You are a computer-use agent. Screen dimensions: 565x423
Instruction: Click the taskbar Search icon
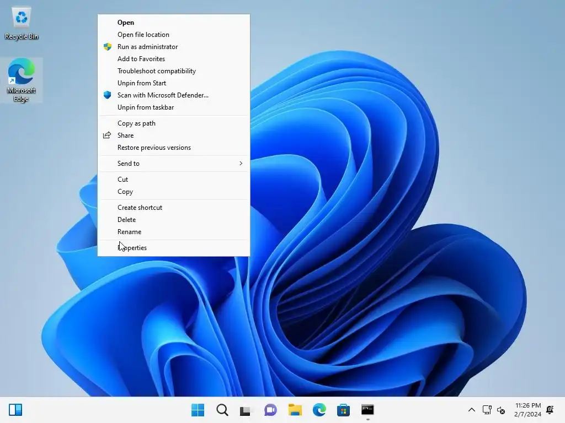tap(222, 410)
